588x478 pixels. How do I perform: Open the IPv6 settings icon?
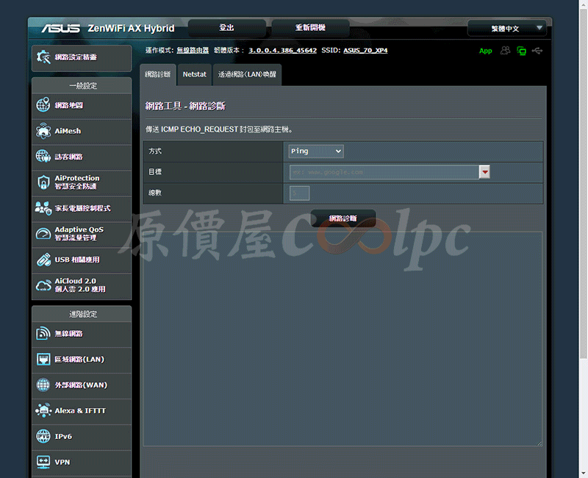pos(43,436)
